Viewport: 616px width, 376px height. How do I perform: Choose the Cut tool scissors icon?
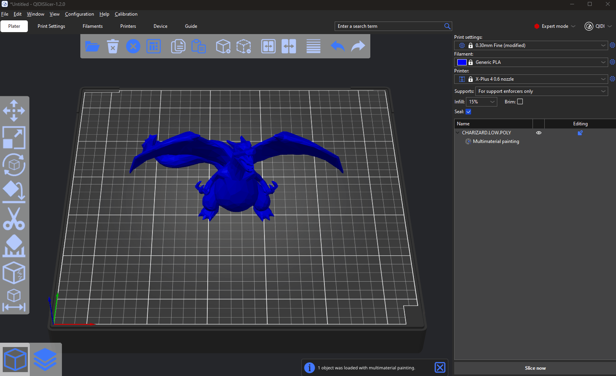[x=14, y=219]
